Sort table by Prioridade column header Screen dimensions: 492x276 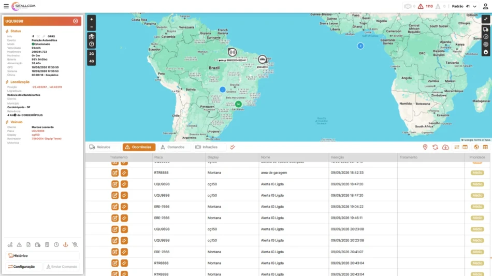[477, 157]
